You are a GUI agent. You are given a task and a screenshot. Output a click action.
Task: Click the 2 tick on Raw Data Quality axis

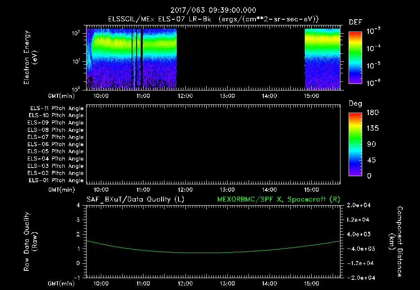click(x=78, y=234)
